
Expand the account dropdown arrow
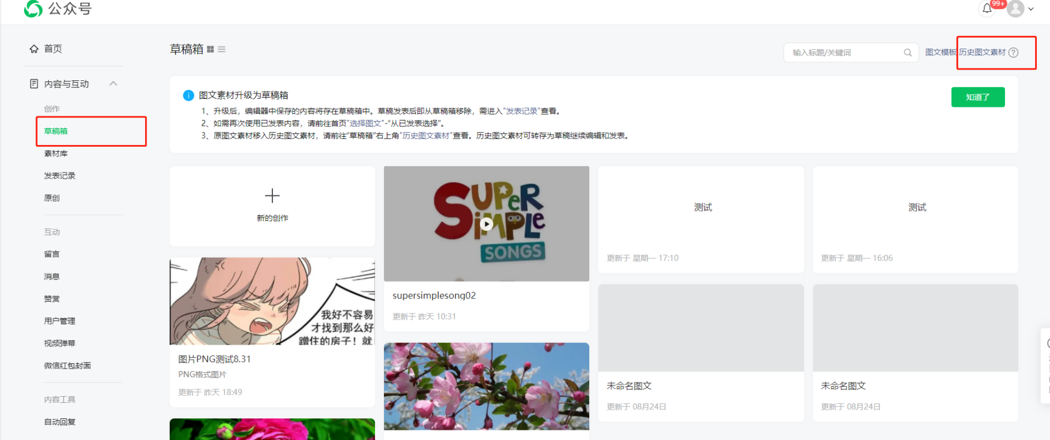coord(1031,9)
